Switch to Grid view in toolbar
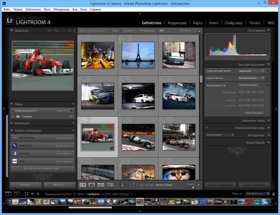This screenshot has height=215, width=280. [83, 185]
